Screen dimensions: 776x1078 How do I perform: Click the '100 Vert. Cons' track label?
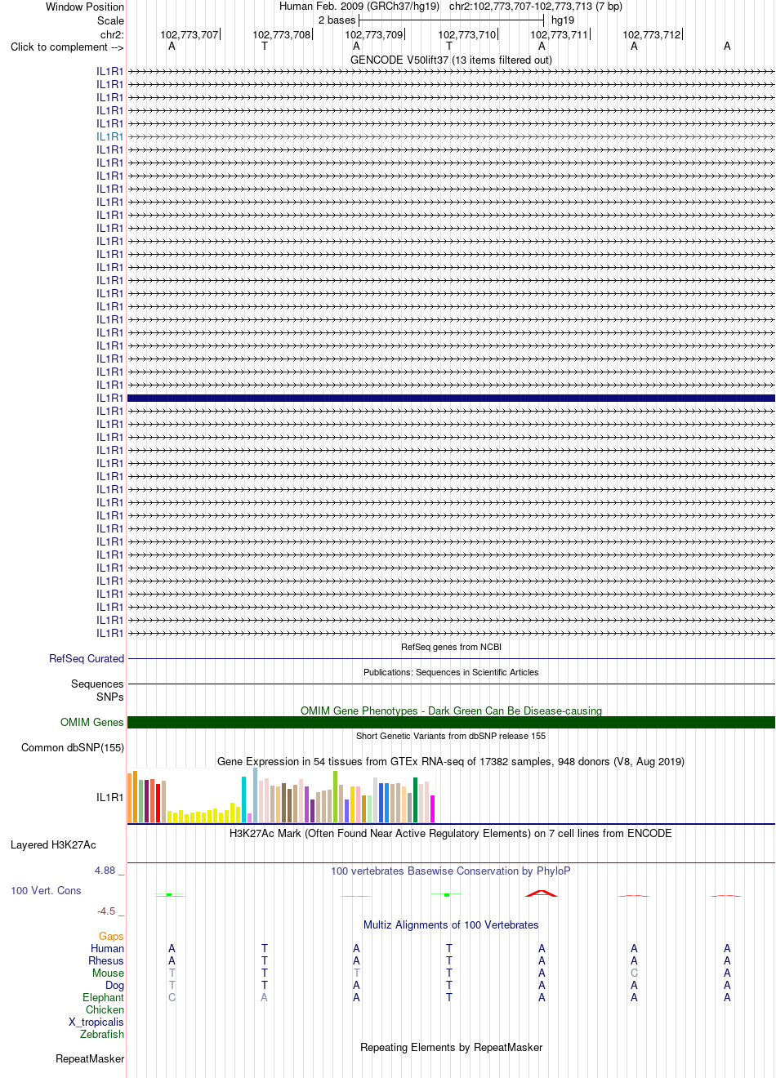[46, 890]
